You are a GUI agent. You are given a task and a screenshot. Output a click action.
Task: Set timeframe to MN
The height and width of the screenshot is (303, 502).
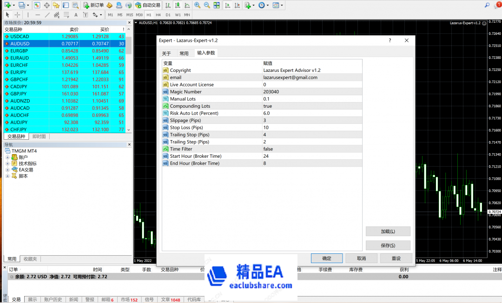pos(187,15)
